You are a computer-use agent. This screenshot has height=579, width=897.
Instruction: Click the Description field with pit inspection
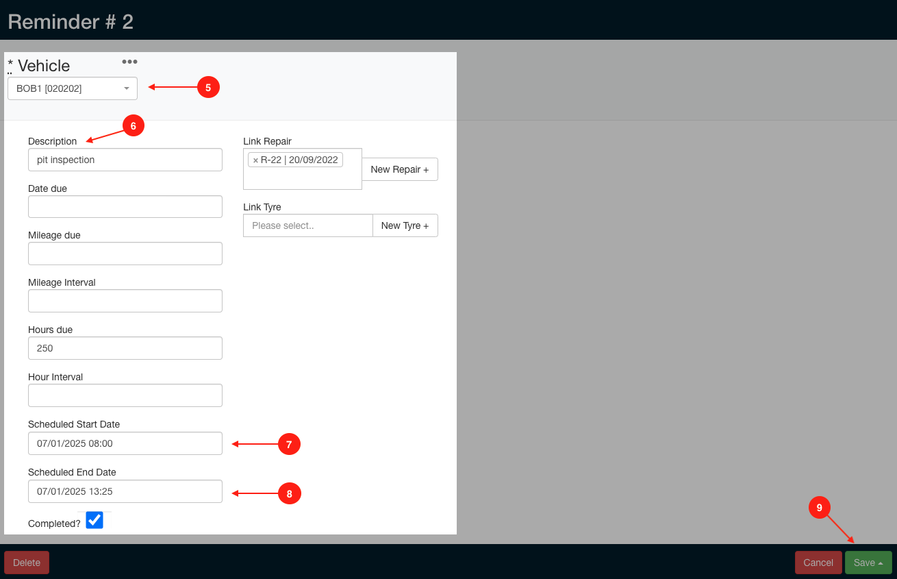(x=125, y=160)
